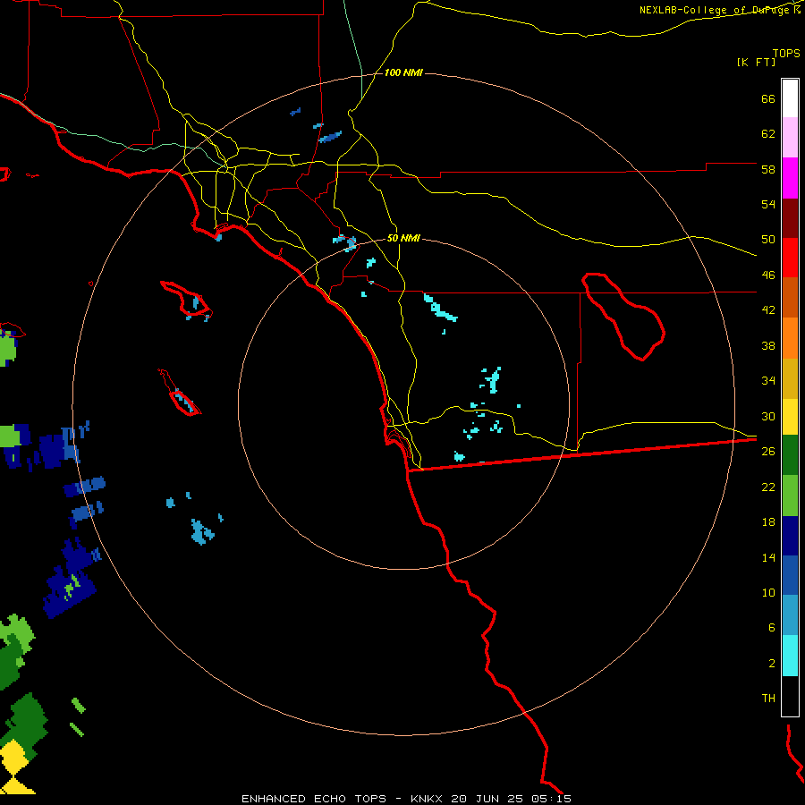Click the legend value "50"
This screenshot has height=805, width=805.
768,240
